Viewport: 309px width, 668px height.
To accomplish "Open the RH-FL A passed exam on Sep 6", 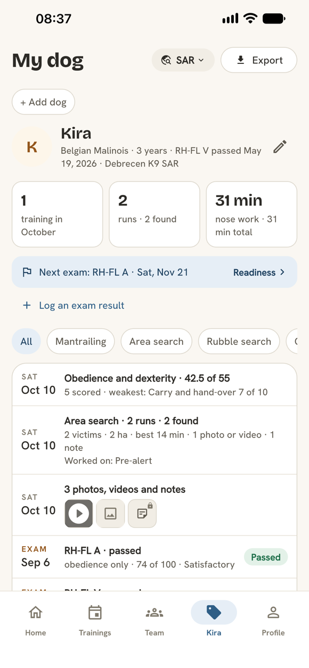I will [x=154, y=557].
